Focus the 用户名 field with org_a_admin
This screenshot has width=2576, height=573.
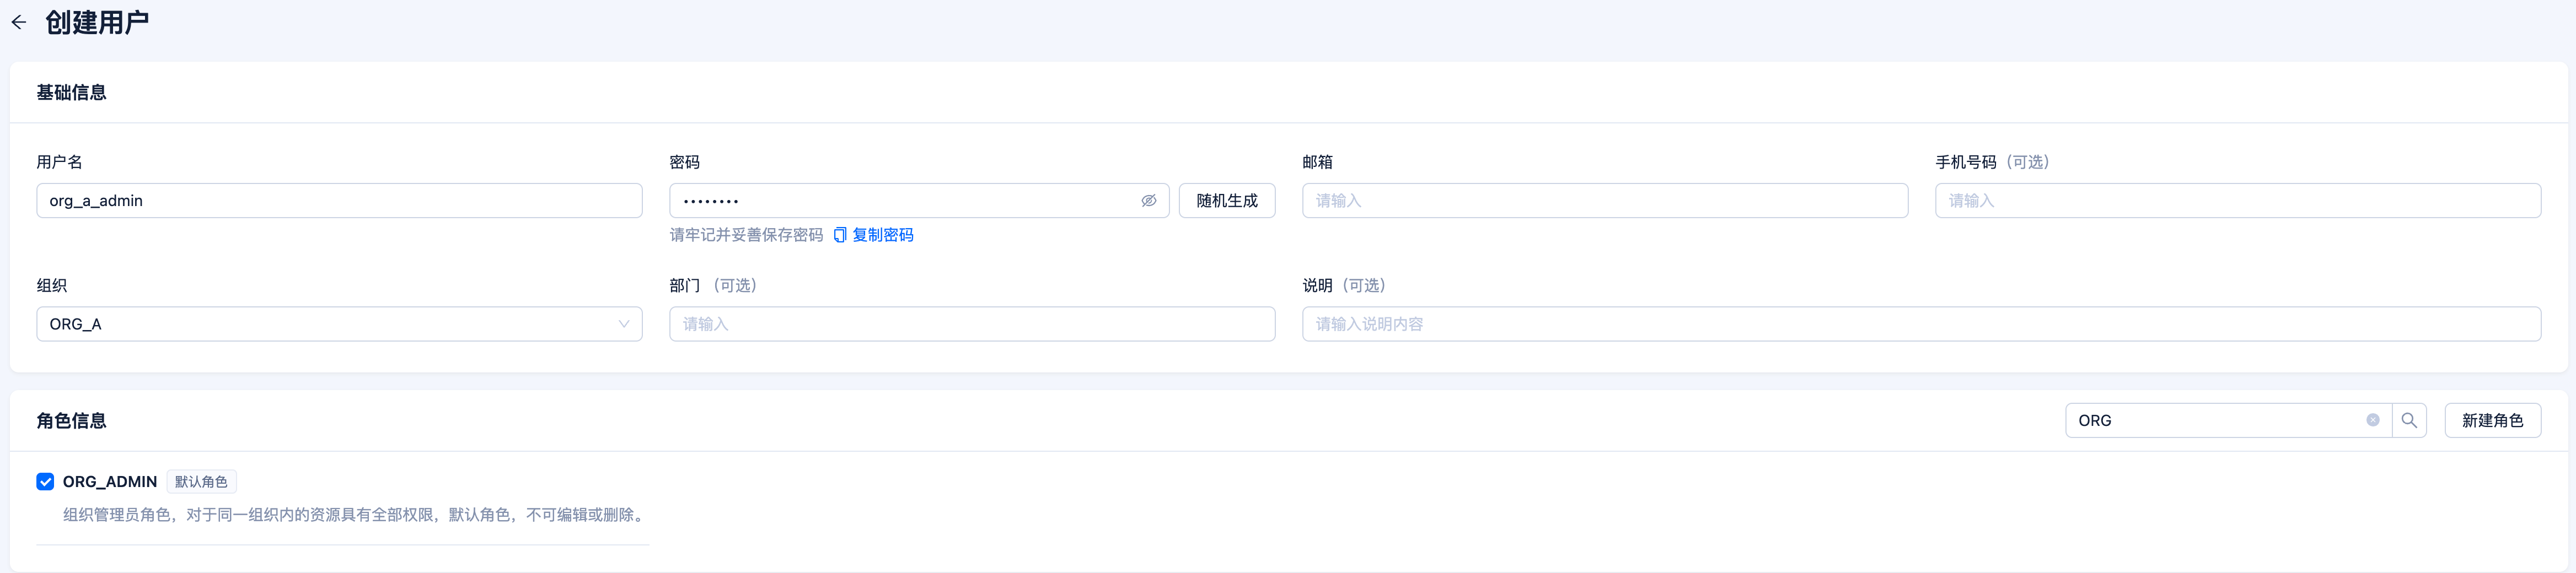(339, 201)
